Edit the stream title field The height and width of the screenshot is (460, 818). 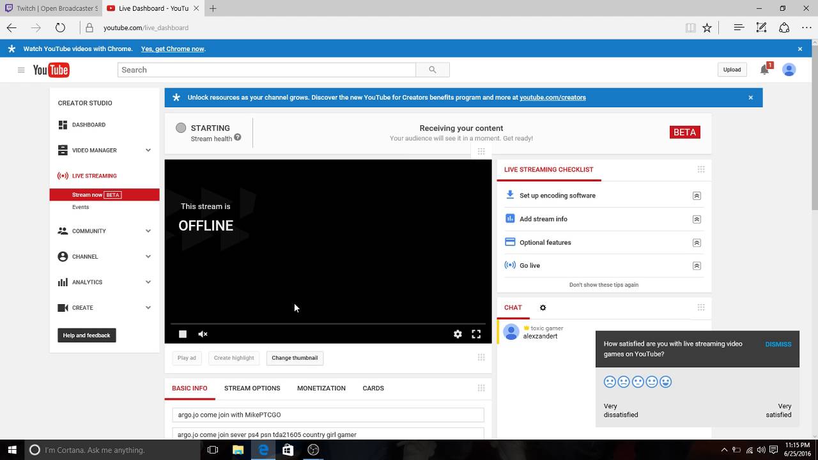(328, 415)
